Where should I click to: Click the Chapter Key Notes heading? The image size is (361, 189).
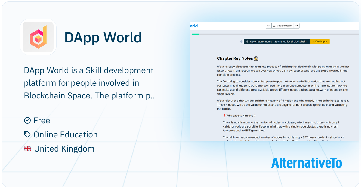238,58
